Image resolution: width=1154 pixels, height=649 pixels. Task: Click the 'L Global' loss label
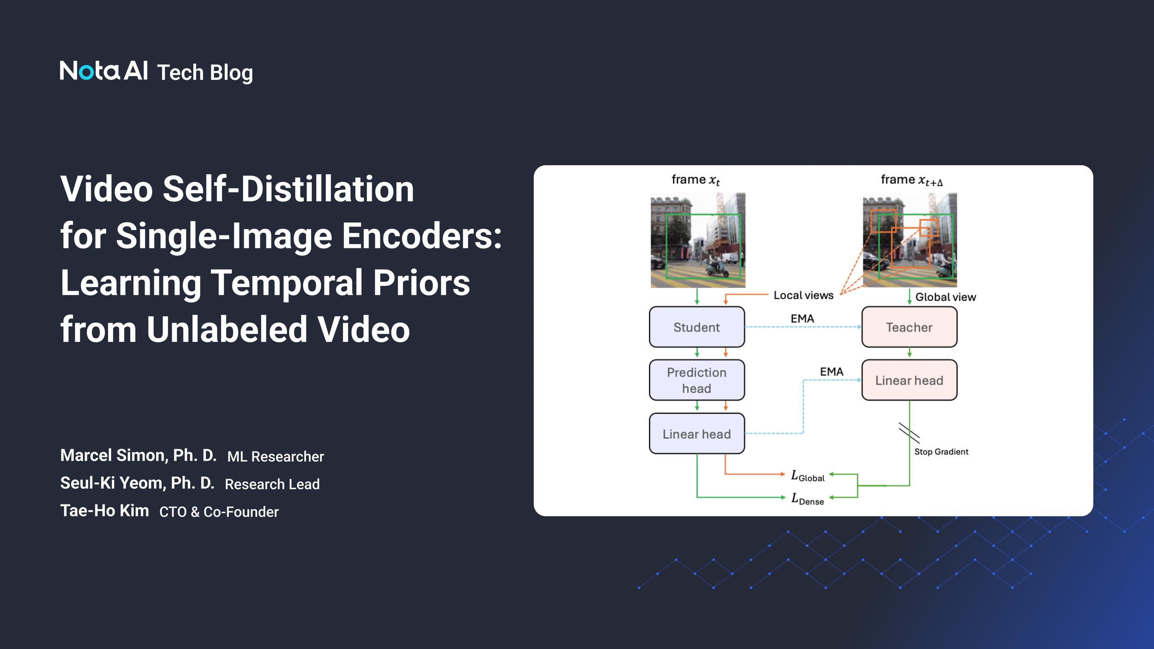[x=808, y=476]
